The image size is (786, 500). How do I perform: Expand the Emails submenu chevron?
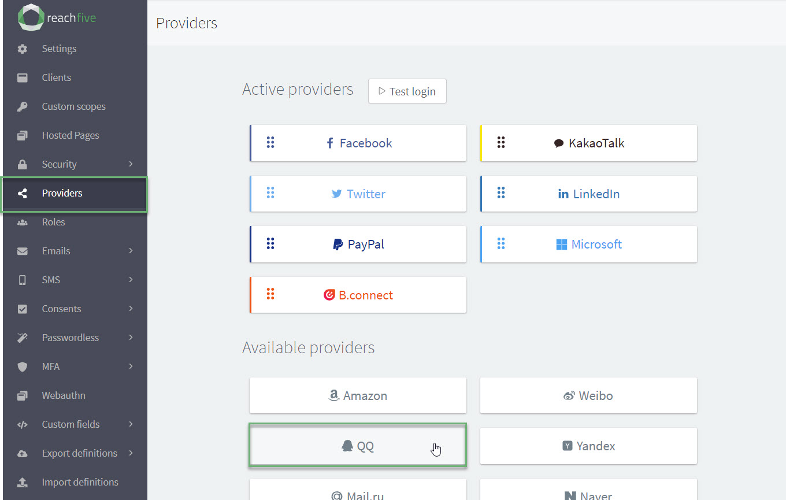[x=131, y=251]
